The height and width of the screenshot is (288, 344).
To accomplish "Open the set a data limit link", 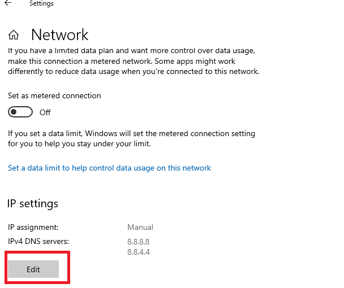I will (x=109, y=168).
